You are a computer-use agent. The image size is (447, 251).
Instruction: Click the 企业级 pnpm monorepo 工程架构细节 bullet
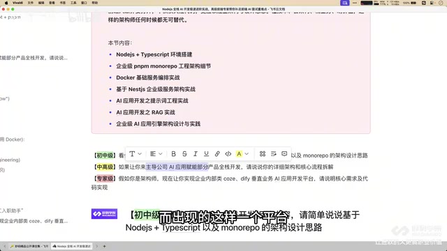[x=163, y=66]
